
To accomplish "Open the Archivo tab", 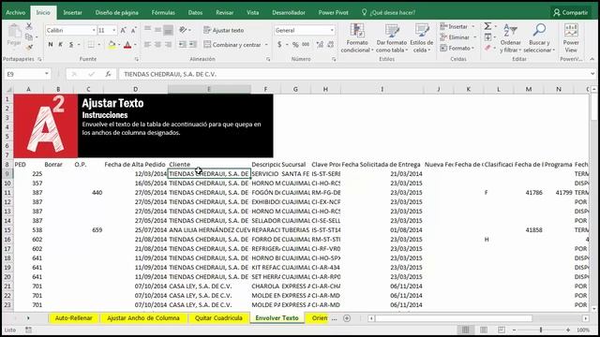I will point(16,12).
